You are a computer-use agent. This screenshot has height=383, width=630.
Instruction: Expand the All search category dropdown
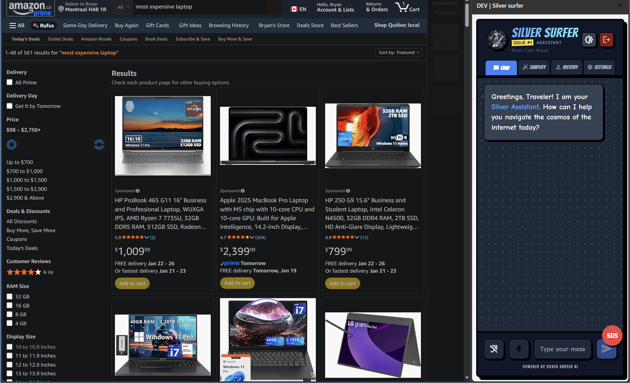point(123,7)
